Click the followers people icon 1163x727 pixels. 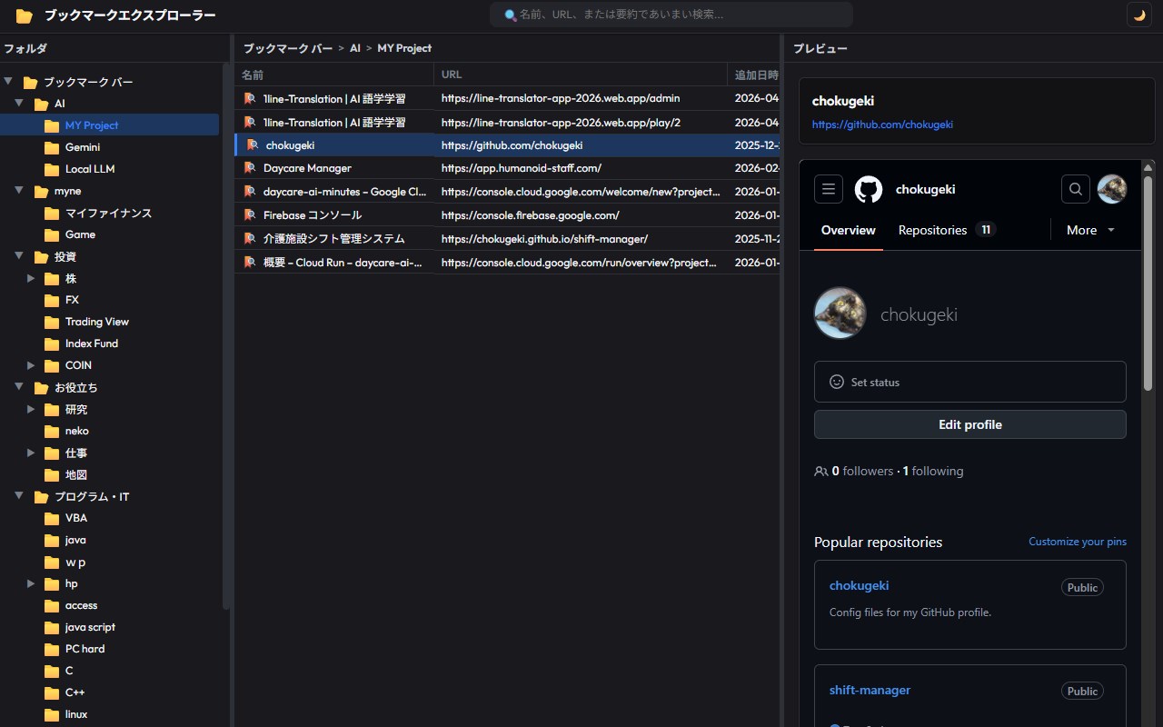click(821, 472)
